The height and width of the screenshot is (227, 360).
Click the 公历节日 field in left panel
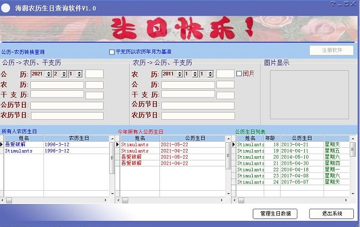67,105
